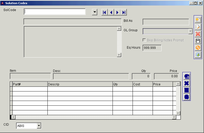Click the Descrip column header
Screen dimensions: 204x133
coord(80,84)
